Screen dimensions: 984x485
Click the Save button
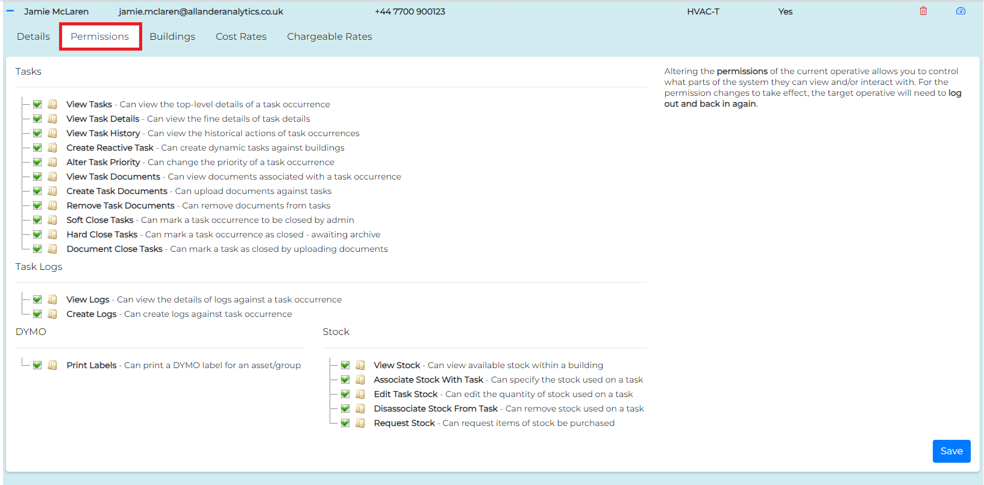coord(951,451)
